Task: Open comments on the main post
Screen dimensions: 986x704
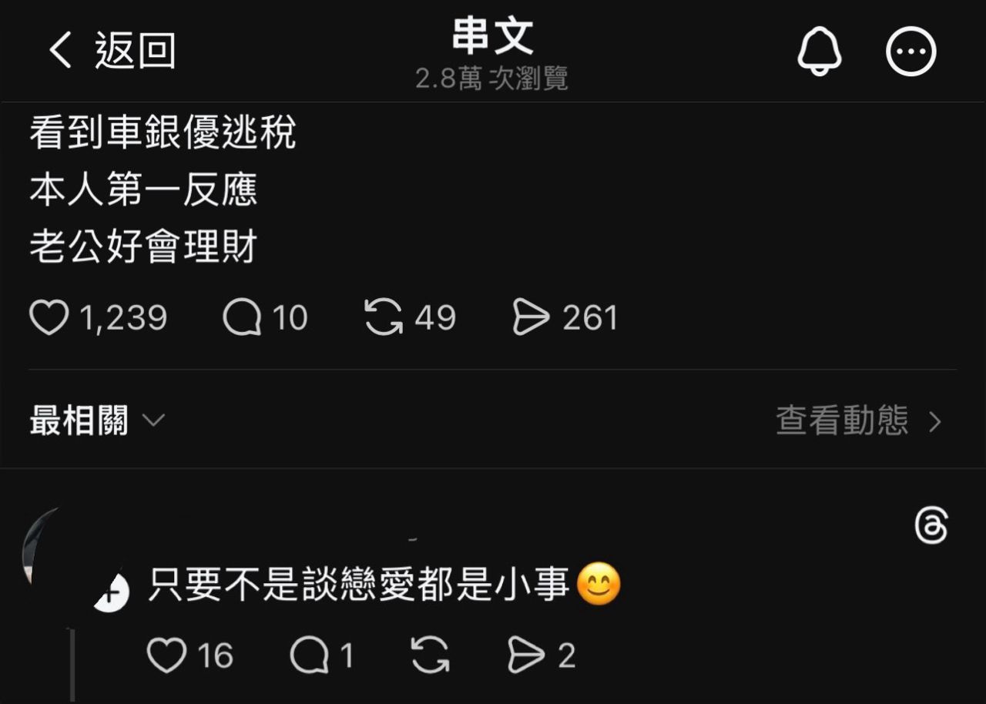Action: point(242,318)
